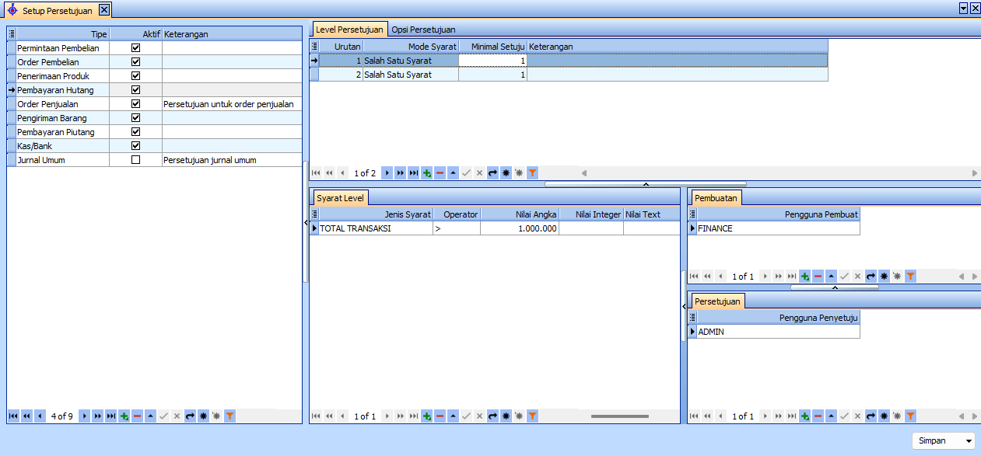Add new Level Persetujuan record
Screen dimensions: 981x456
[x=427, y=173]
